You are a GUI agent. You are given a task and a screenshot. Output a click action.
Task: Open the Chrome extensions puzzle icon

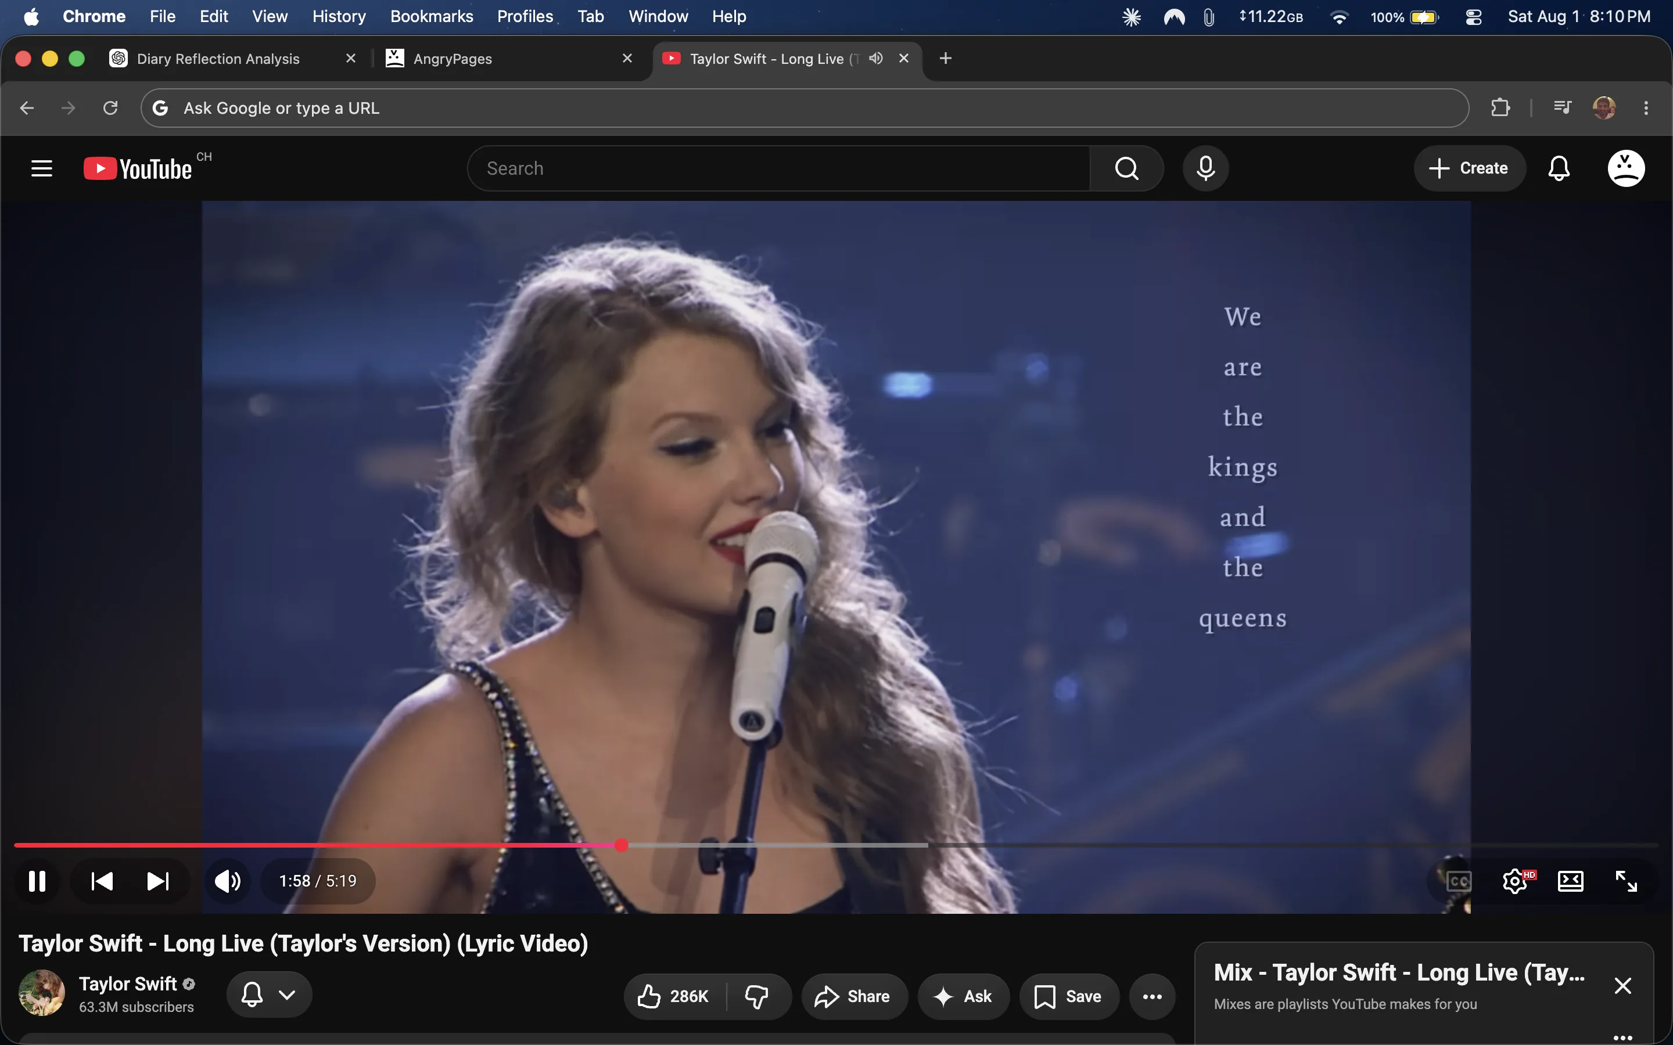click(x=1500, y=108)
